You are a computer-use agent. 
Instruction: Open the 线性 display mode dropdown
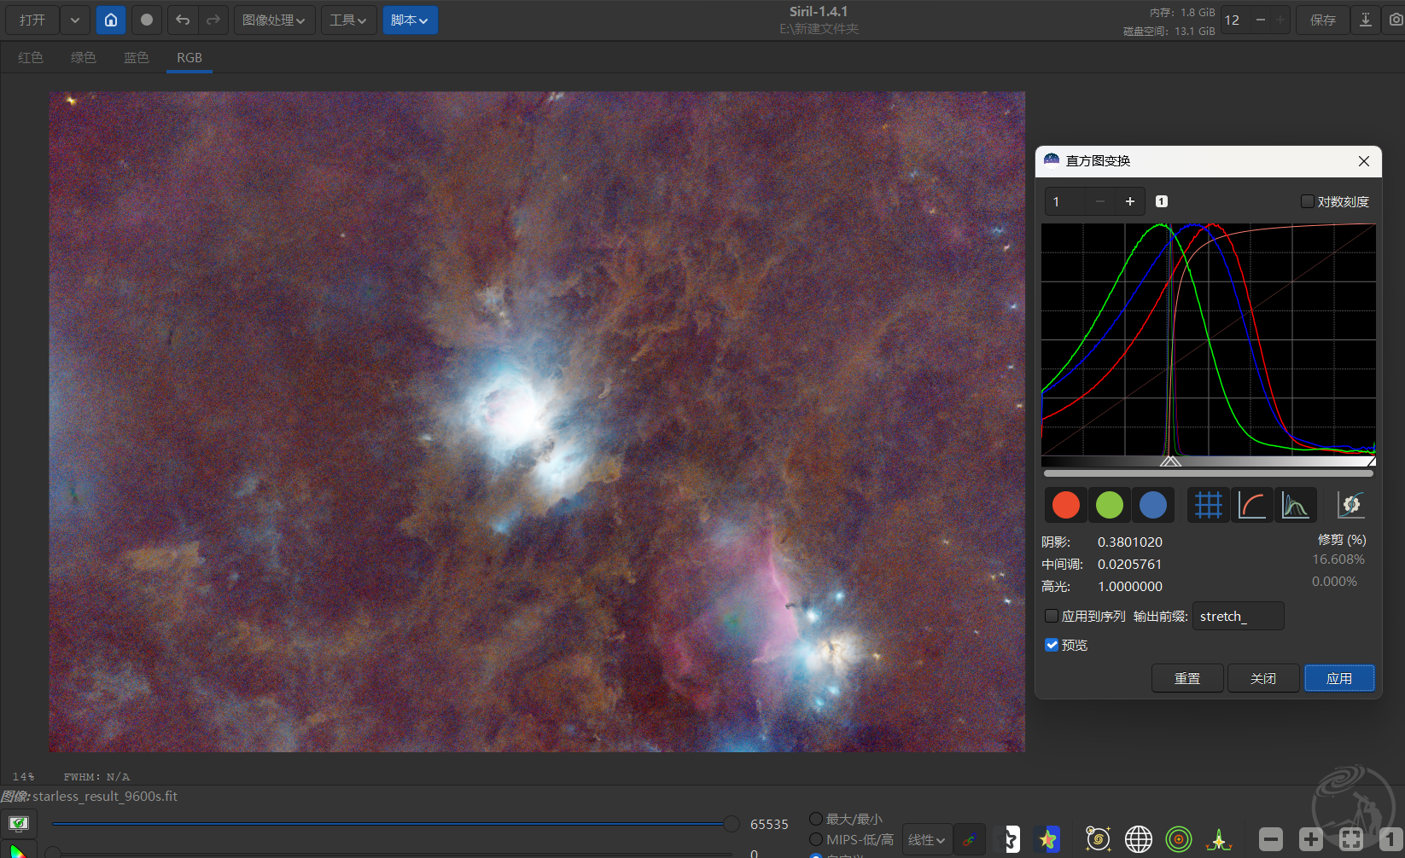pos(926,839)
